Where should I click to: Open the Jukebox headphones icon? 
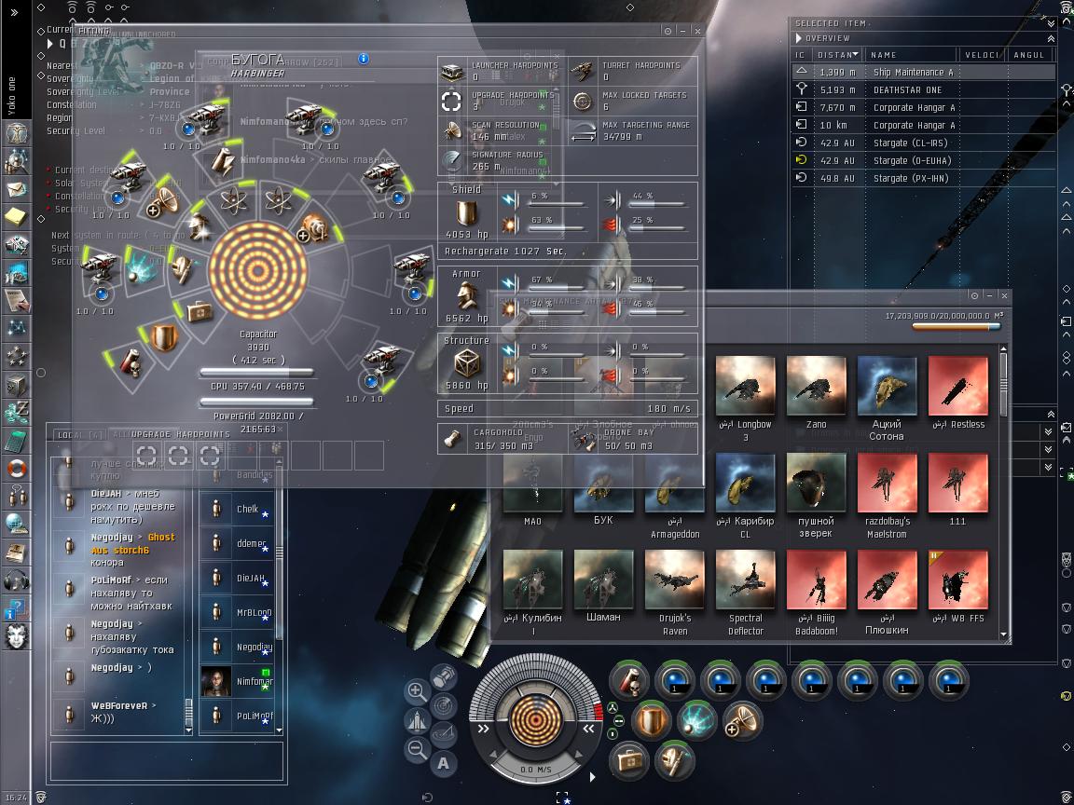[x=15, y=580]
